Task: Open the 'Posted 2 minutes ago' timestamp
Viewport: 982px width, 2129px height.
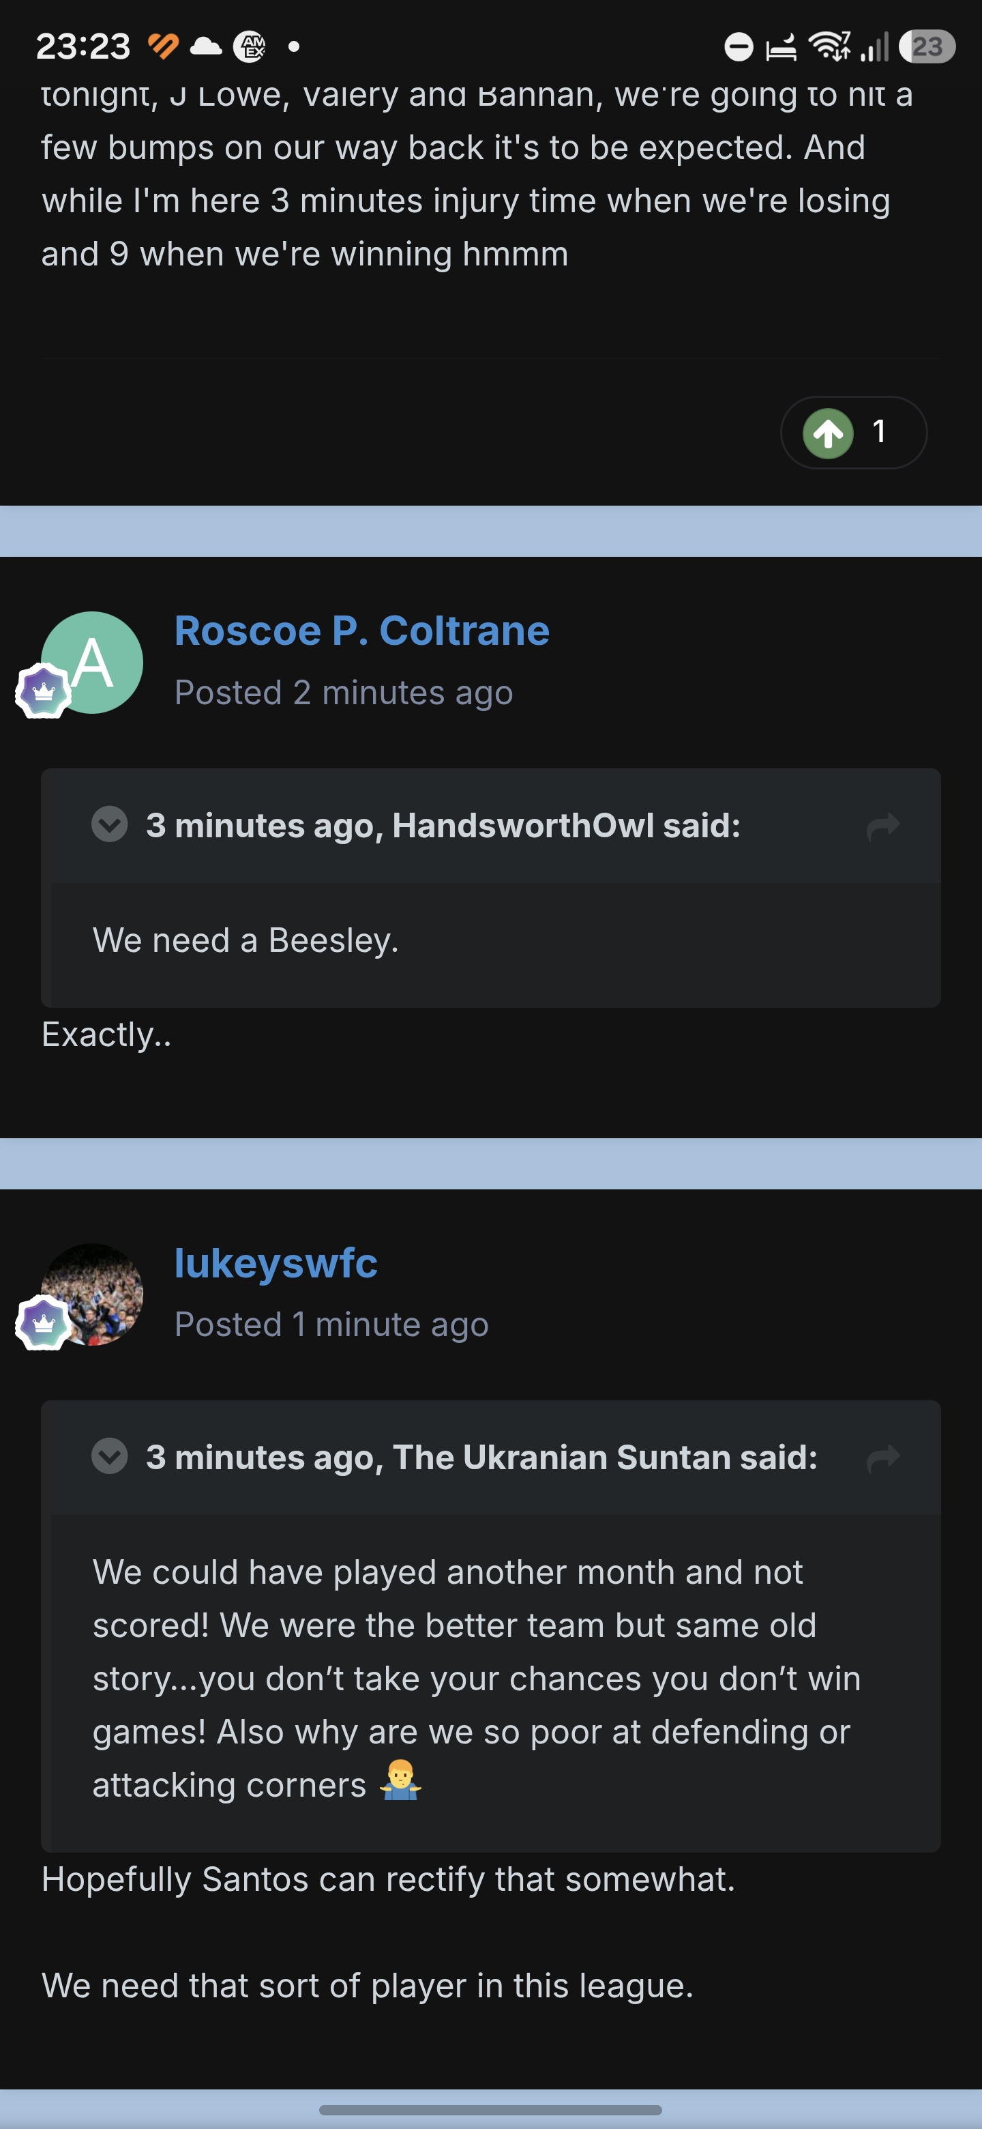Action: pos(344,693)
